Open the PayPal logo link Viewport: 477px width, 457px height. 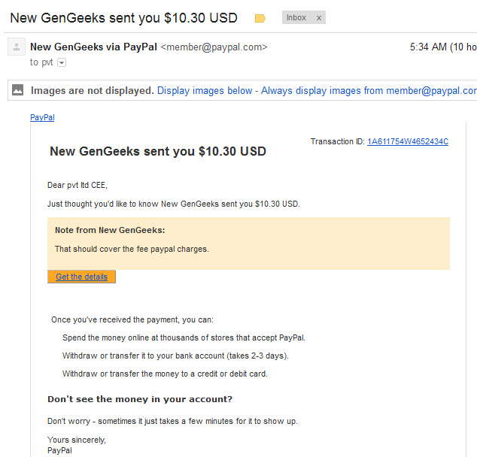(42, 117)
